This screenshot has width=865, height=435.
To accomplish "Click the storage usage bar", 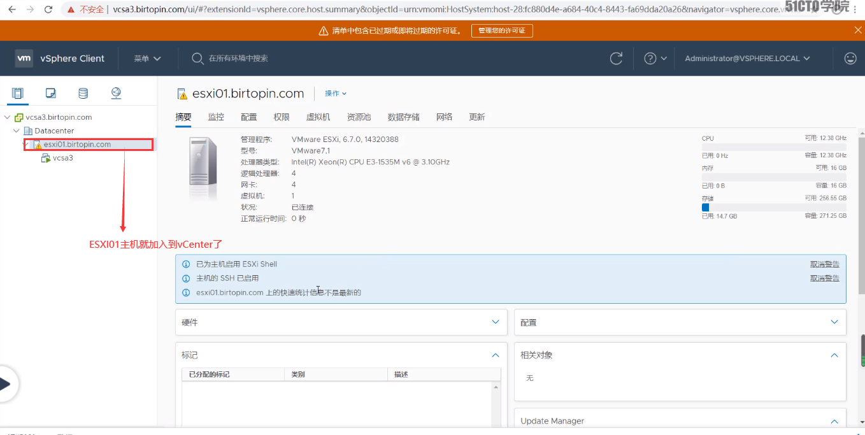I will [774, 207].
